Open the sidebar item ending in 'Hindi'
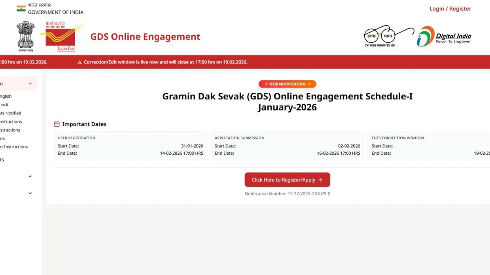This screenshot has width=490, height=275. click(x=4, y=105)
